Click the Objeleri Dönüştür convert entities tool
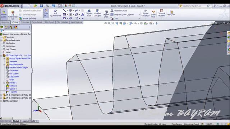Screen dimensions: 230x129 coord(97,13)
